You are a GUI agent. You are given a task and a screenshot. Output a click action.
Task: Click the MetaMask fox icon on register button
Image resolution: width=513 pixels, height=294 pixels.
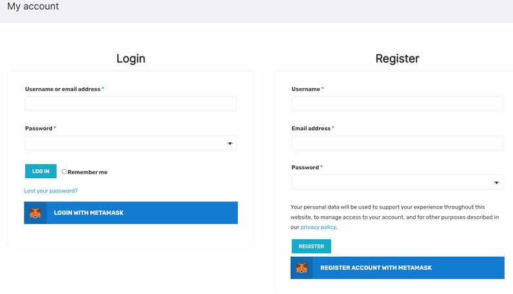tap(302, 268)
